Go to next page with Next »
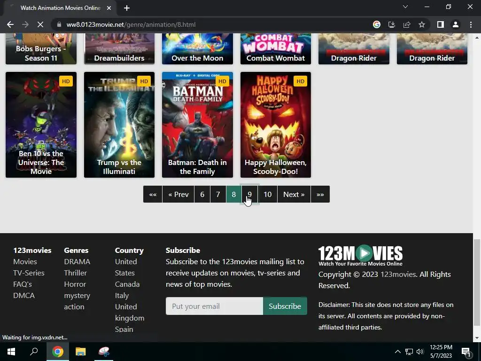Viewport: 481px width, 361px height. click(294, 194)
